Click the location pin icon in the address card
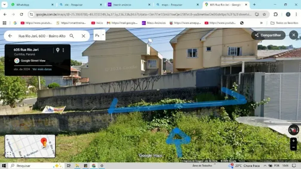Viewport: 301px width, 169px height. pyautogui.click(x=58, y=50)
